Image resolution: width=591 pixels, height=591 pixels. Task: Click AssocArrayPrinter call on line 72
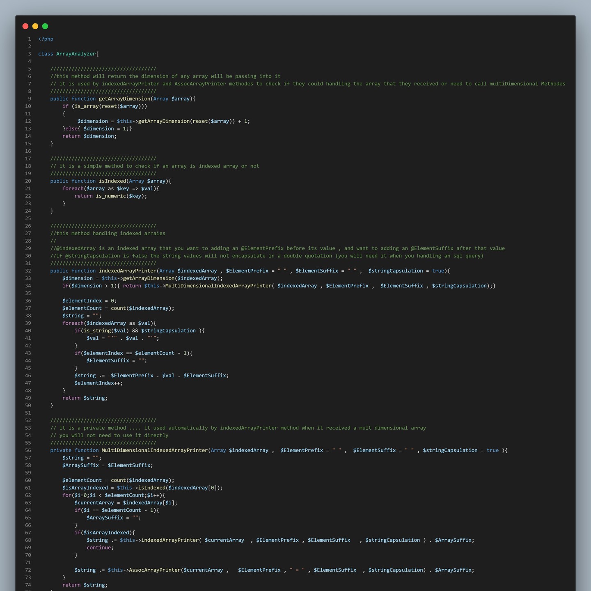click(155, 570)
